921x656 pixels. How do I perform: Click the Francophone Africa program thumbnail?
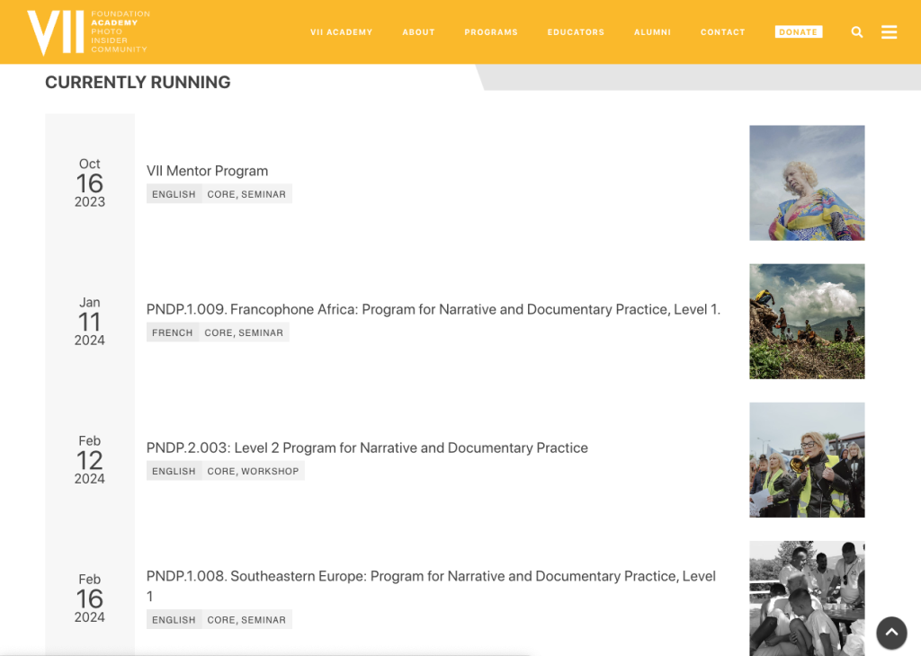click(807, 321)
